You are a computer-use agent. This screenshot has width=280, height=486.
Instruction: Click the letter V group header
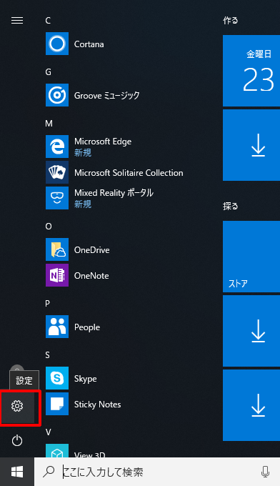click(x=48, y=432)
